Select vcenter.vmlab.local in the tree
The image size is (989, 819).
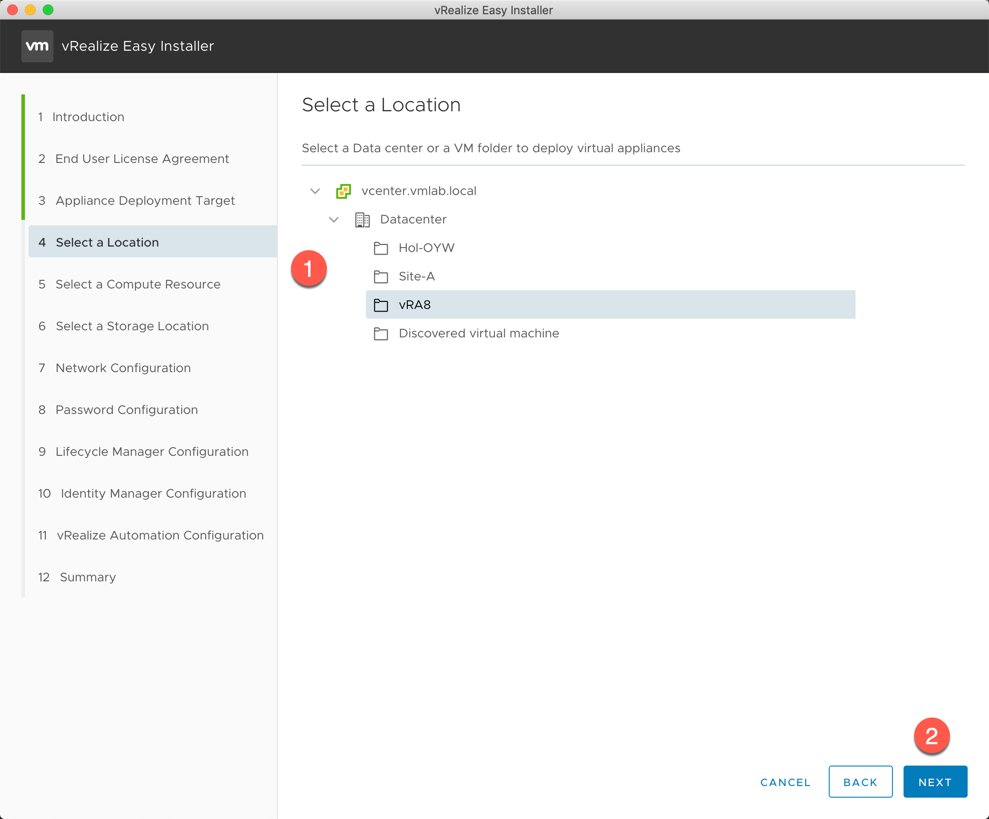pyautogui.click(x=419, y=191)
